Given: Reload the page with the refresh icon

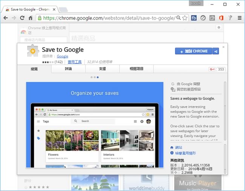Looking at the screenshot, I should pyautogui.click(x=22, y=18).
